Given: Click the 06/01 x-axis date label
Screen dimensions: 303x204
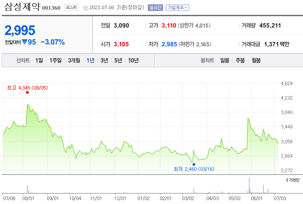Looking at the screenshot, I should (x=257, y=198).
